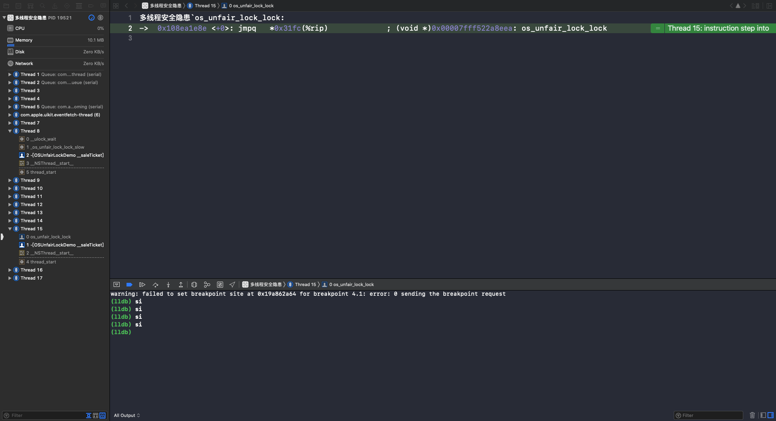Image resolution: width=776 pixels, height=421 pixels.
Task: Open Debug Memory Graph
Action: point(207,284)
